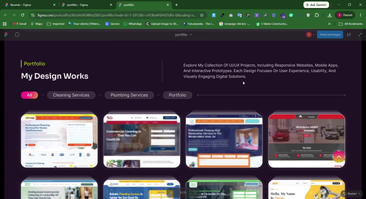Bookmark this page with the star icon

[x=202, y=15]
